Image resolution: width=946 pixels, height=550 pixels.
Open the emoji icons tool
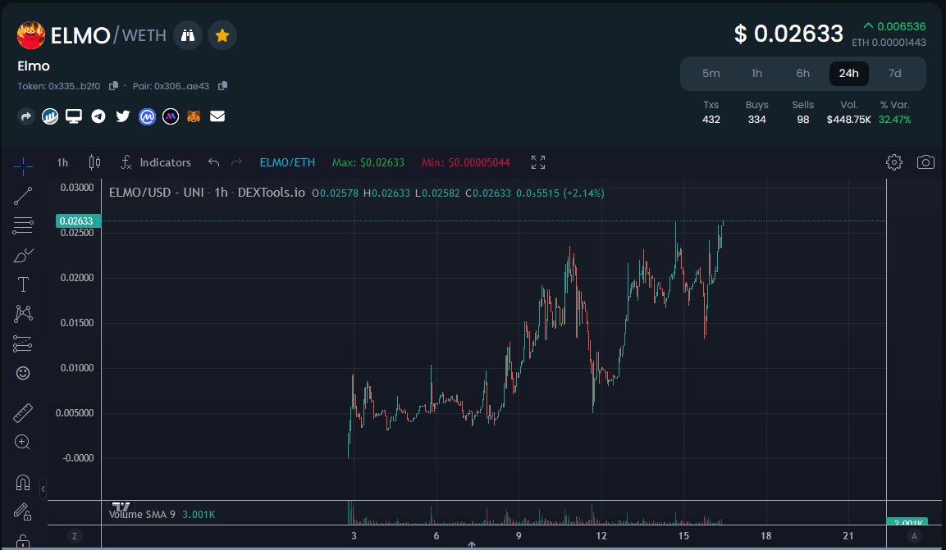point(23,373)
